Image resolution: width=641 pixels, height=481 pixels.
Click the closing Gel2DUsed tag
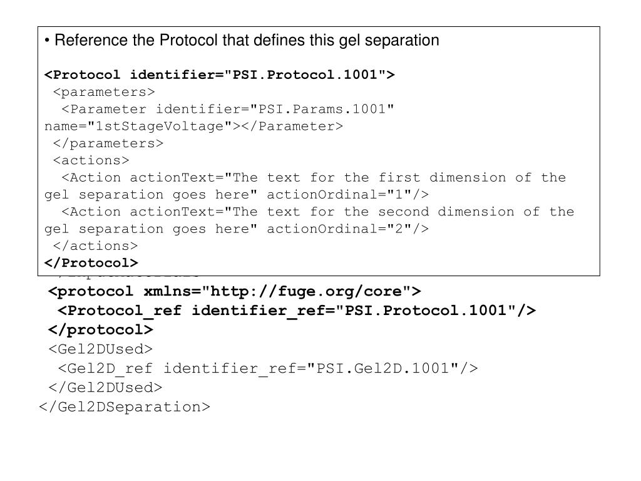pos(105,387)
